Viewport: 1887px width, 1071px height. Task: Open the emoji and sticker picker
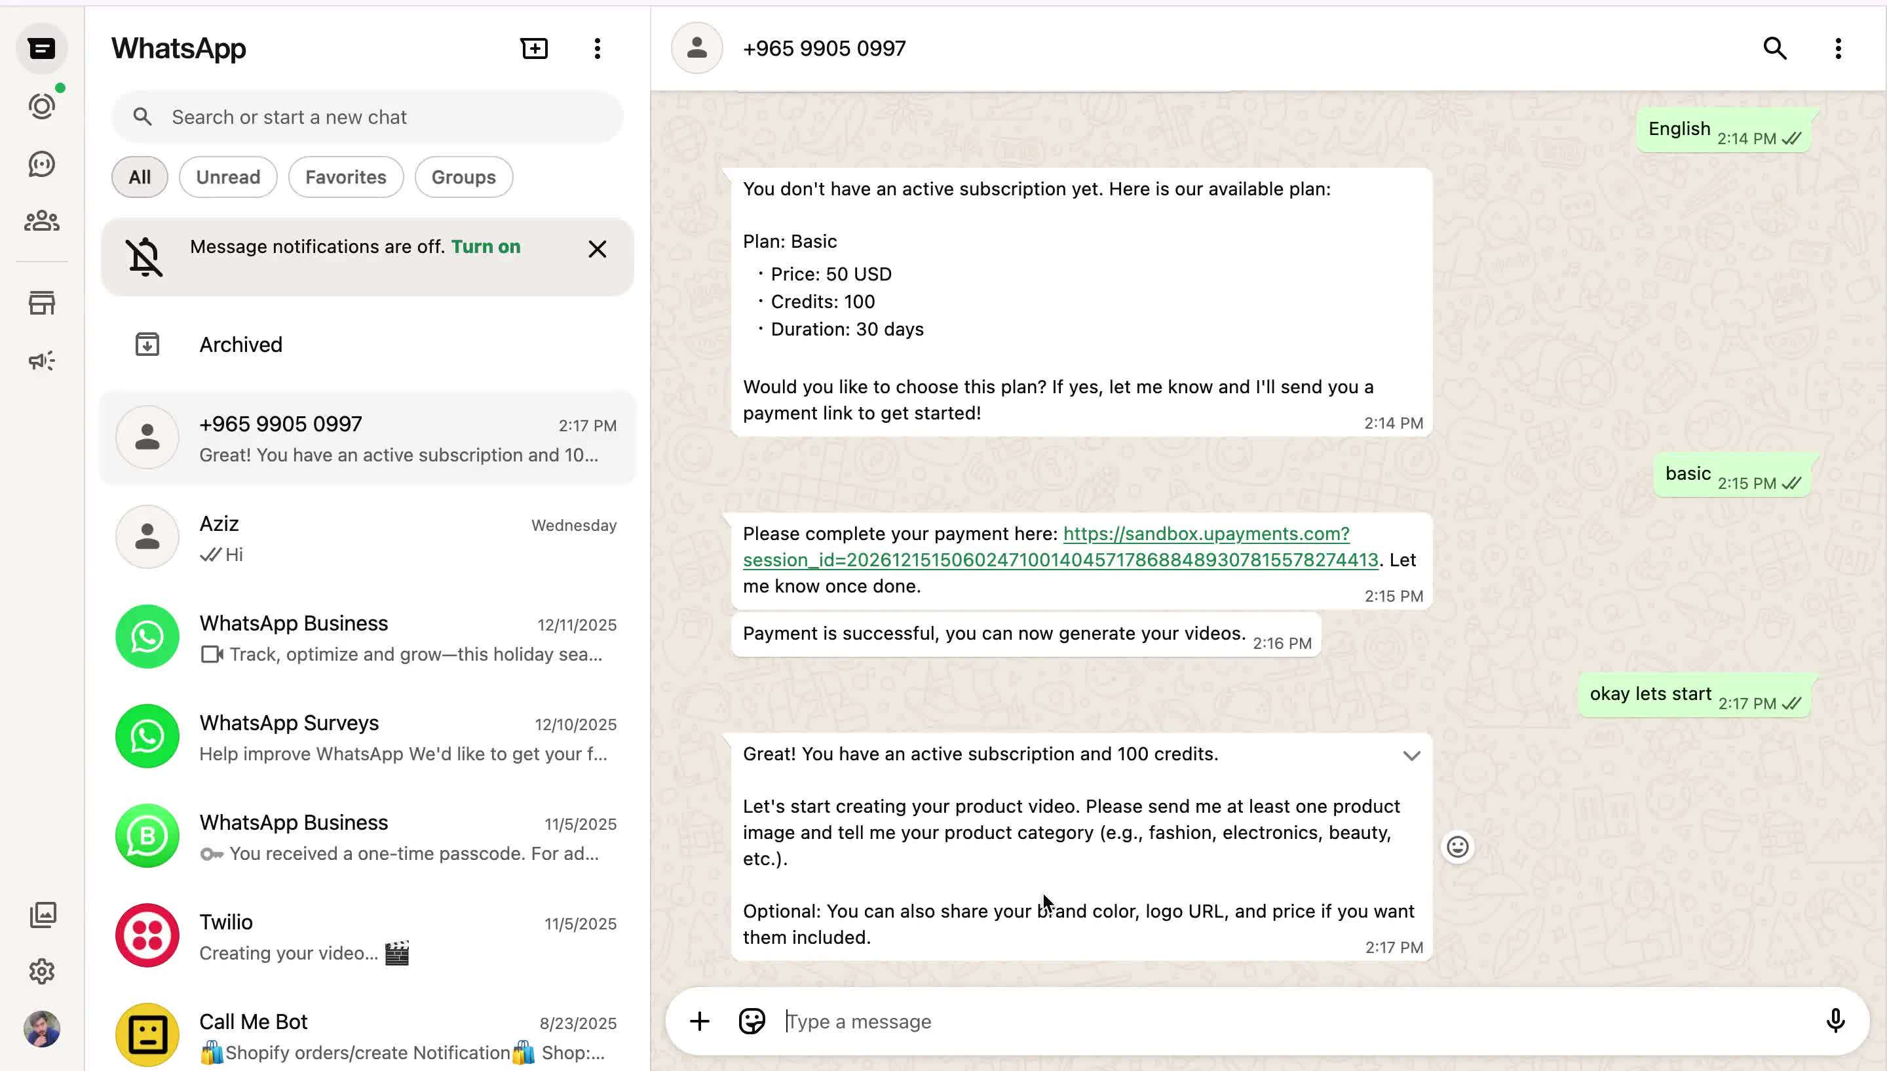(752, 1022)
